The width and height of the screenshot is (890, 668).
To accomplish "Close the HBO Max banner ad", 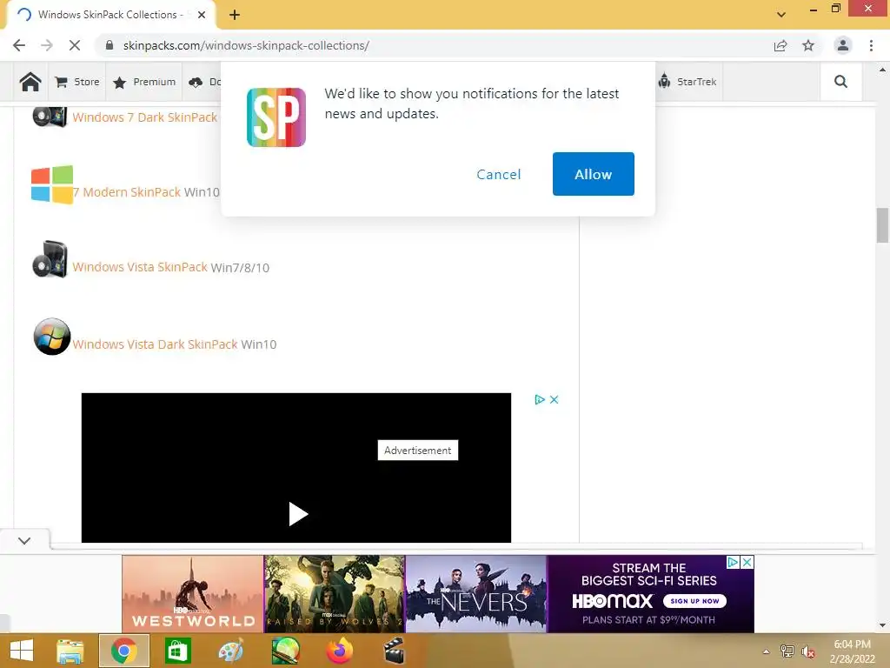I will pos(747,563).
